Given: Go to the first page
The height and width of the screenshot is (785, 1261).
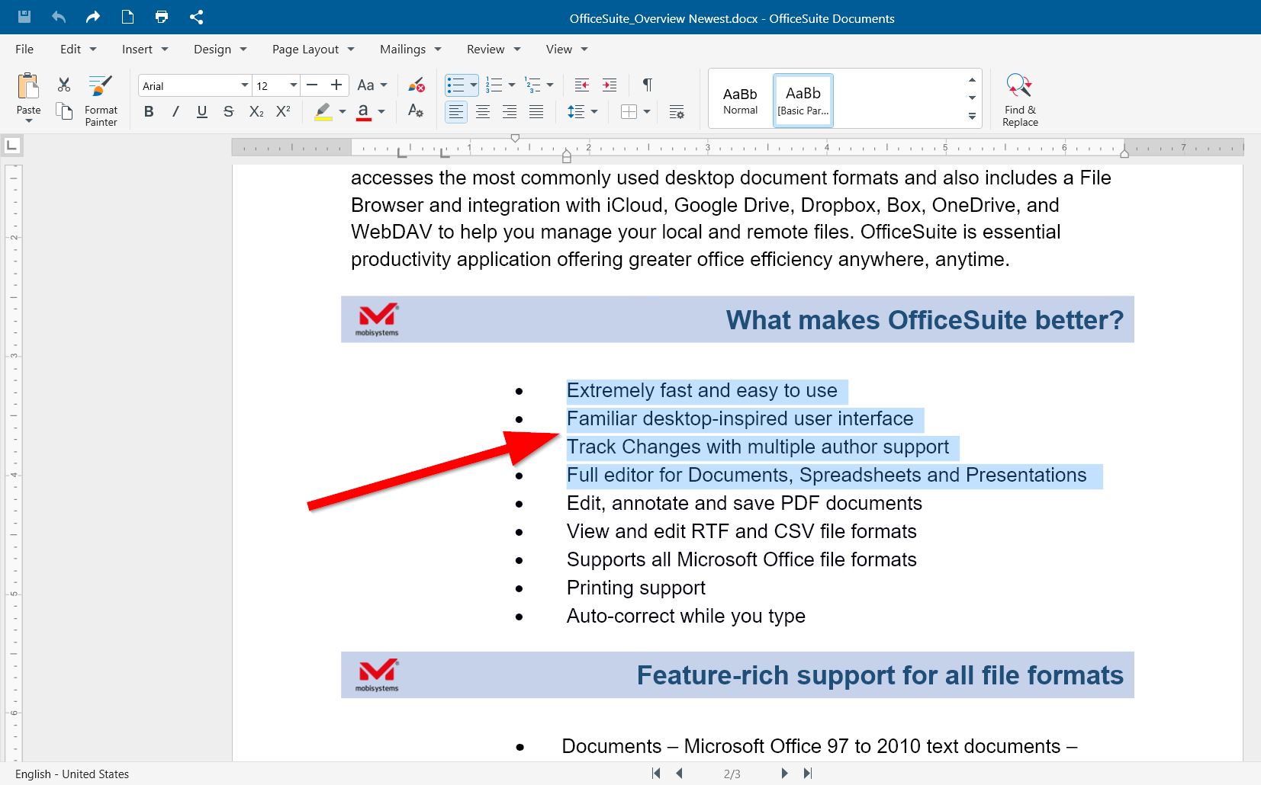Looking at the screenshot, I should [656, 773].
